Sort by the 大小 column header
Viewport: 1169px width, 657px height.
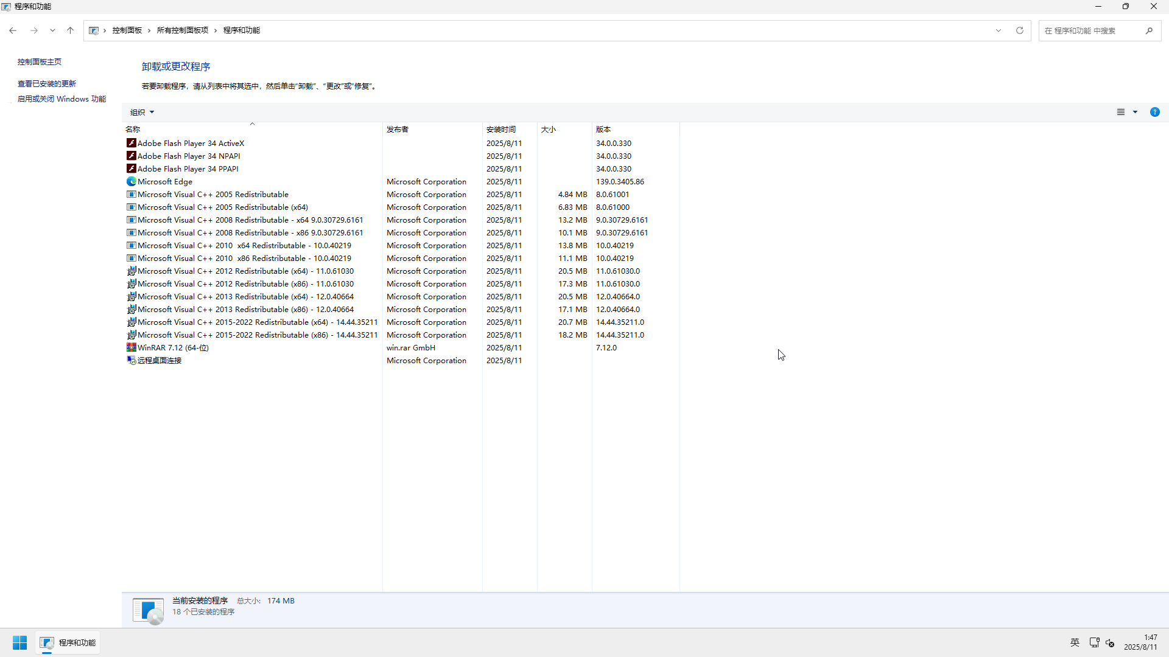tap(548, 129)
